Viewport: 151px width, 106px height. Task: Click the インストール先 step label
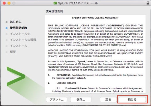tap(20, 34)
